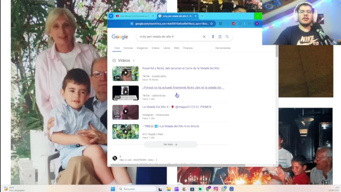The height and width of the screenshot is (192, 341).
Task: Open the x.com InfoSTREMS result link
Action: tap(136, 160)
